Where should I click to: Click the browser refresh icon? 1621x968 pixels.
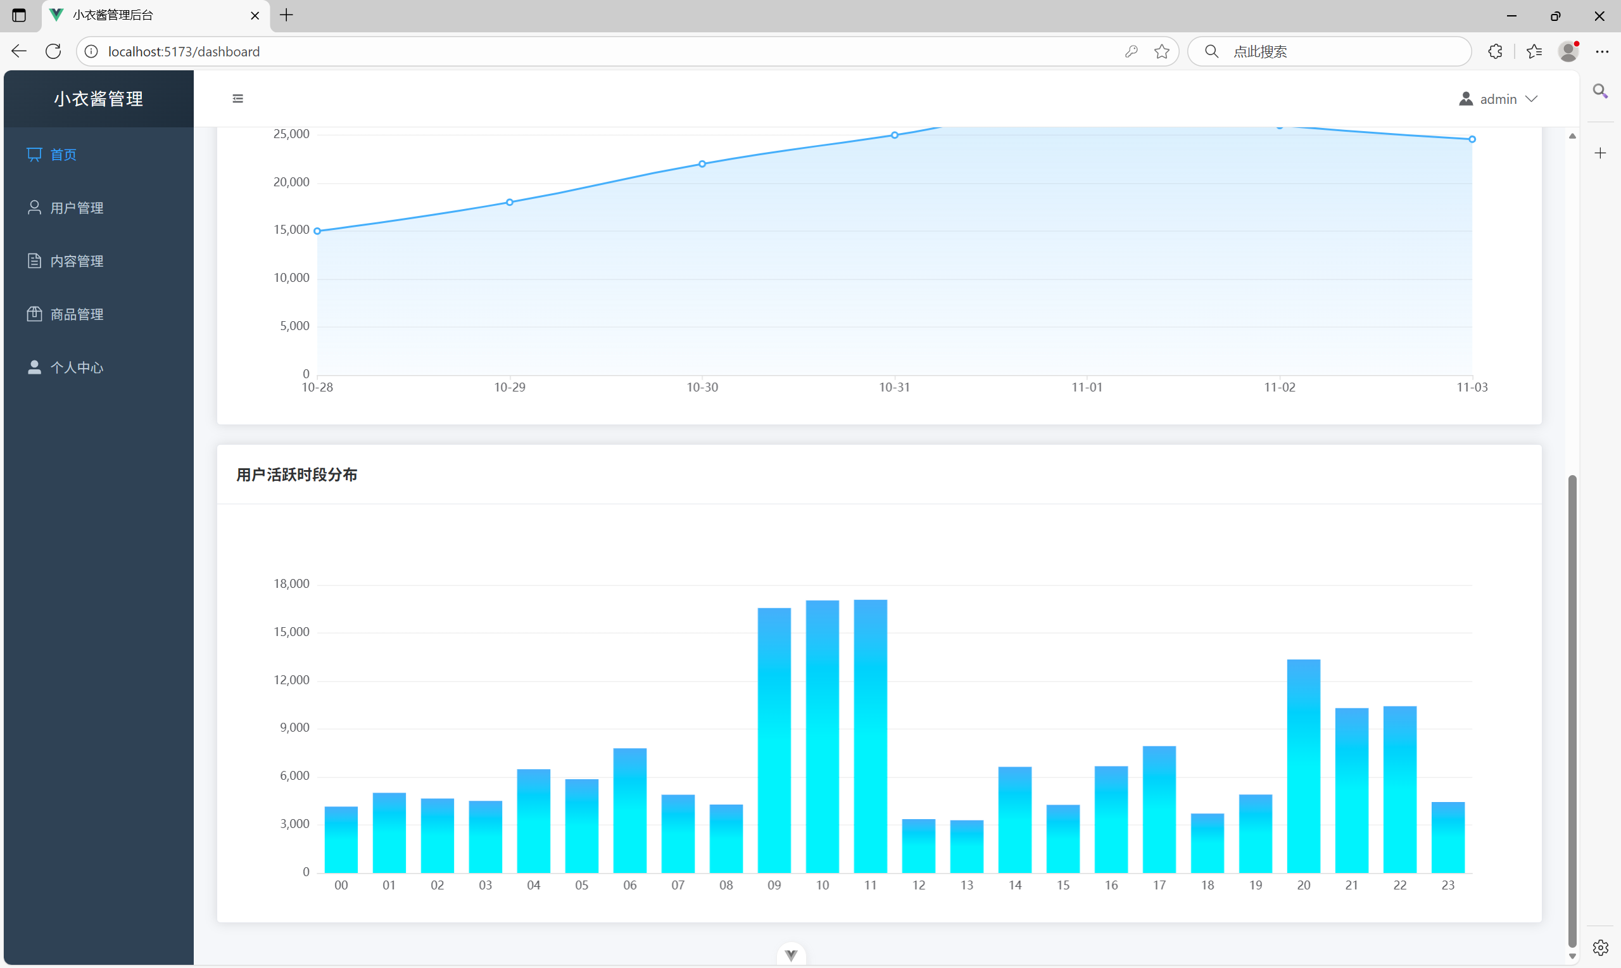click(53, 51)
